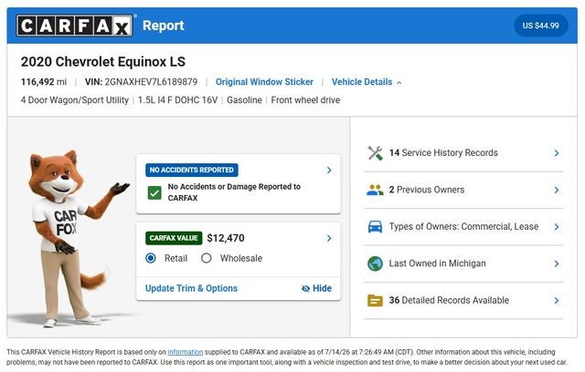
Task: Click 'Types of Owners: Commercial, Lease' text
Action: tap(463, 226)
